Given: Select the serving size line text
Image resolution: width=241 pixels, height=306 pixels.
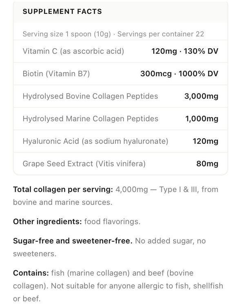Looking at the screenshot, I should [x=113, y=34].
